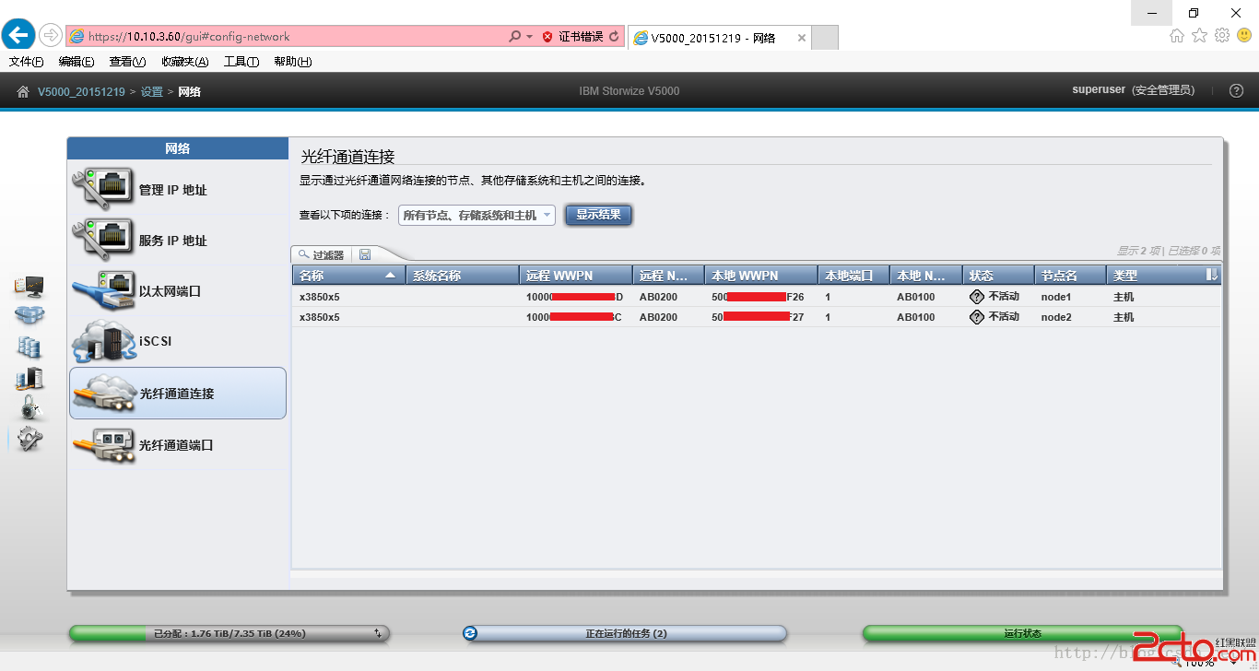Screen dimensions: 1259x671
Task: Open the 以太网端口 page
Action: (178, 291)
